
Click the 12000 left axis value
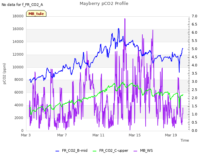tap(18, 55)
